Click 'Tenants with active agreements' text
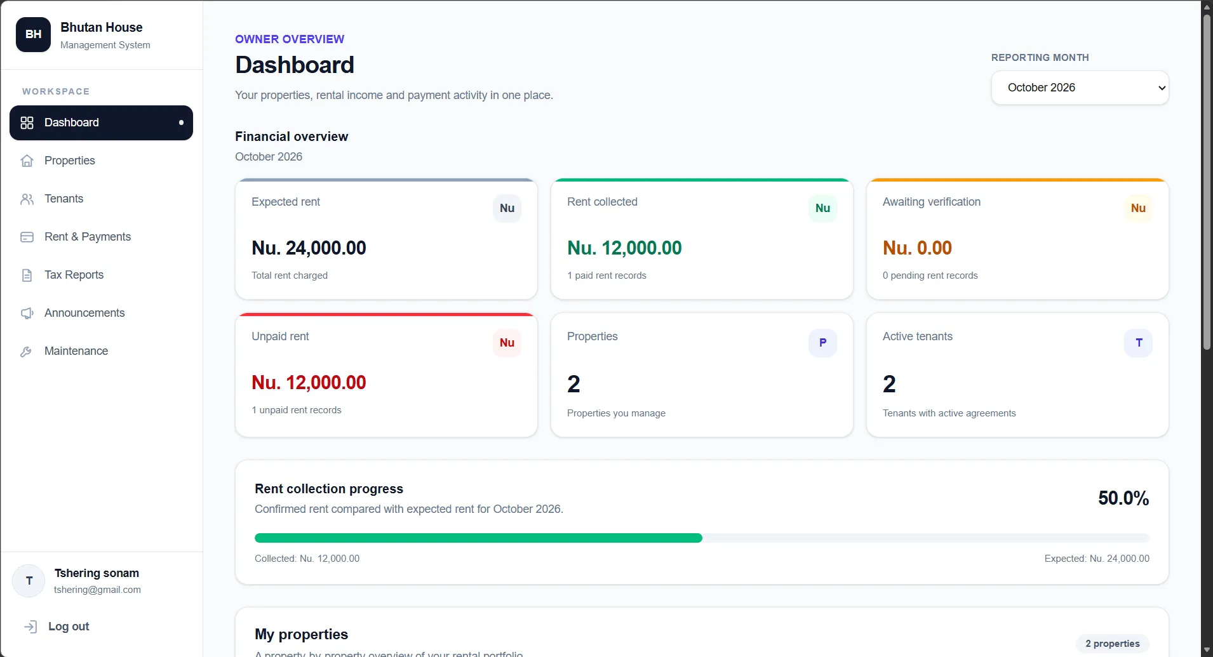Image resolution: width=1213 pixels, height=657 pixels. (949, 413)
